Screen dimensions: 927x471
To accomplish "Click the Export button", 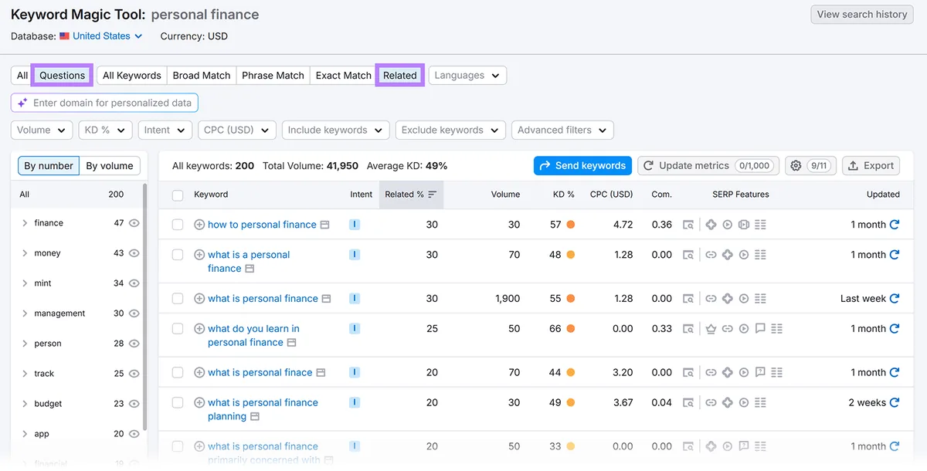I will [x=871, y=165].
